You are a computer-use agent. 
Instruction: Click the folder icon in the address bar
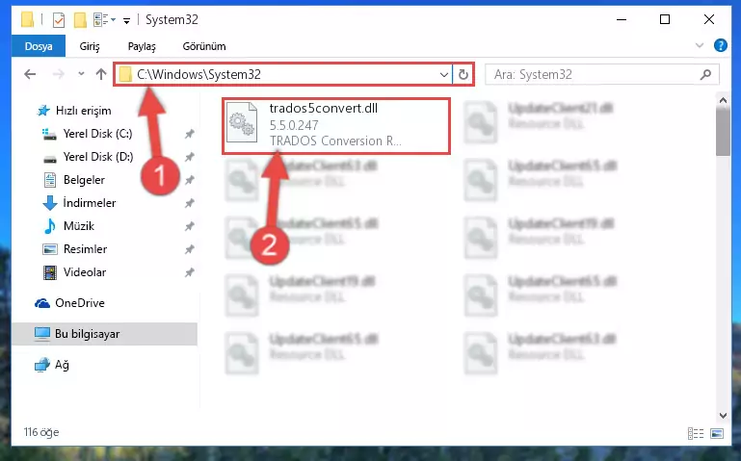pos(125,74)
